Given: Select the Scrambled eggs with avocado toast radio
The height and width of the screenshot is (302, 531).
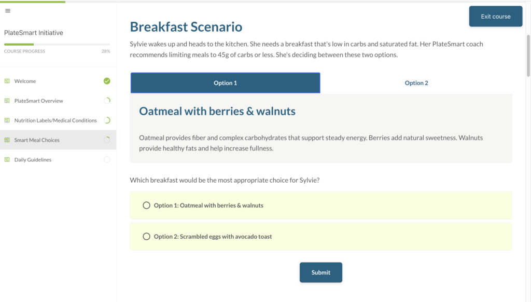Looking at the screenshot, I should (146, 237).
